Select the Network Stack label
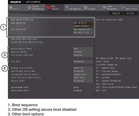This screenshot has width=139, height=116. point(17,81)
